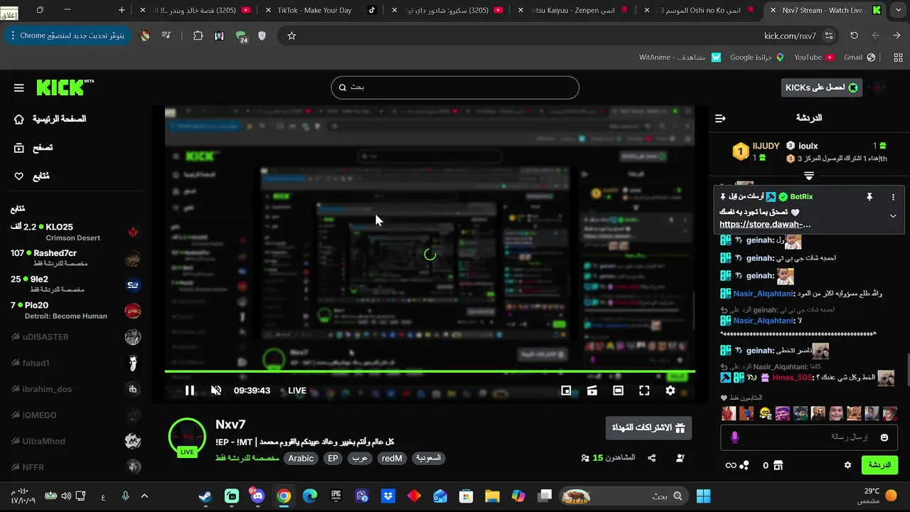
Task: Open the WitAnime bookmark
Action: click(x=680, y=57)
